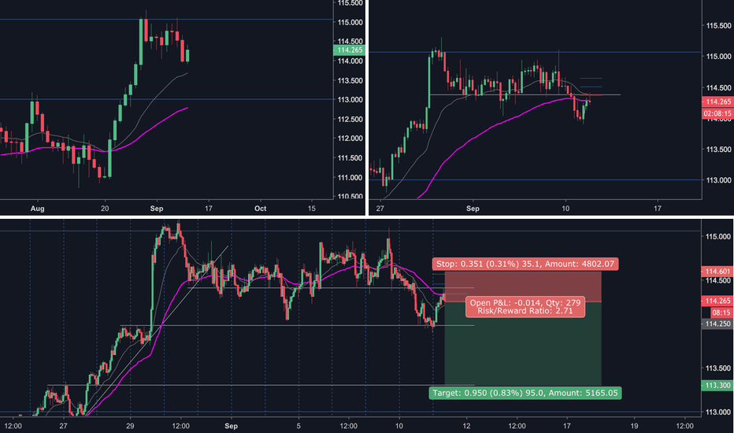This screenshot has width=734, height=433.
Task: Click the Oct label on the time axis
Action: [260, 209]
